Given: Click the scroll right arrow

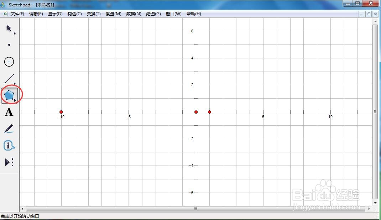Looking at the screenshot, I should click(x=369, y=209).
